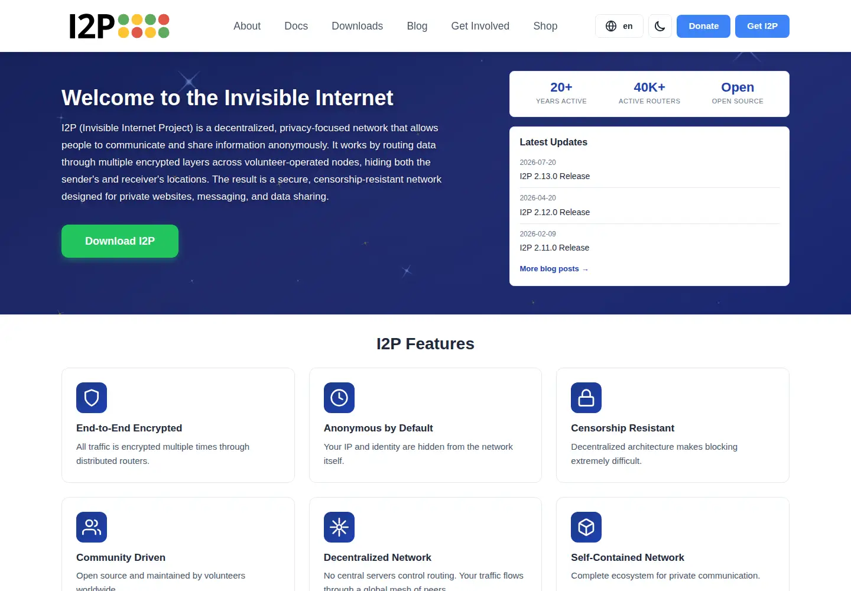Click the Decentralized Network hub icon
Screen dimensions: 851x591
coord(339,527)
